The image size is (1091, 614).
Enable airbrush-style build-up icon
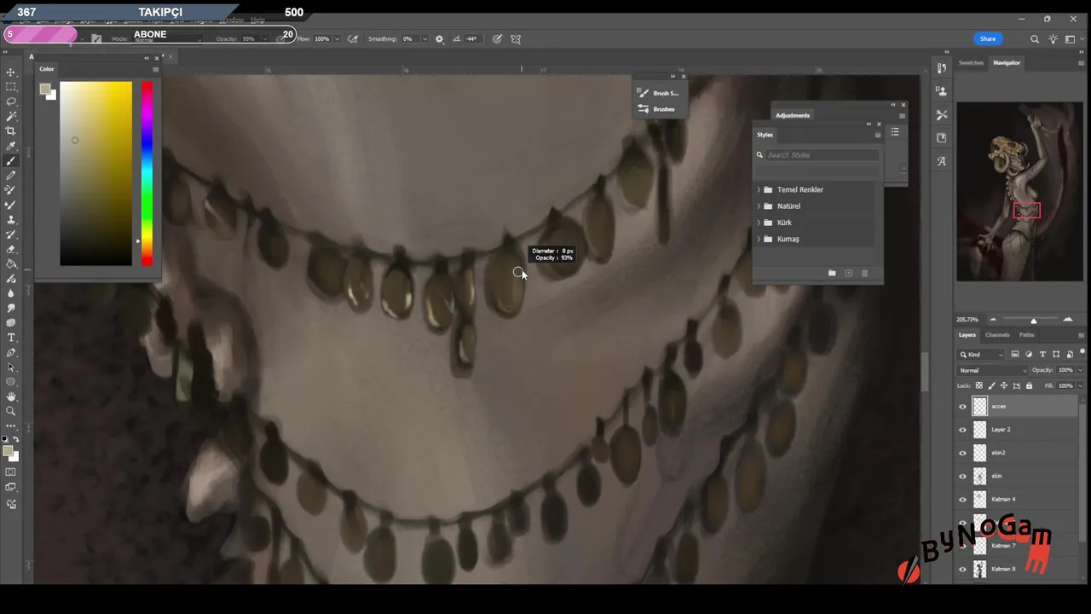(353, 39)
